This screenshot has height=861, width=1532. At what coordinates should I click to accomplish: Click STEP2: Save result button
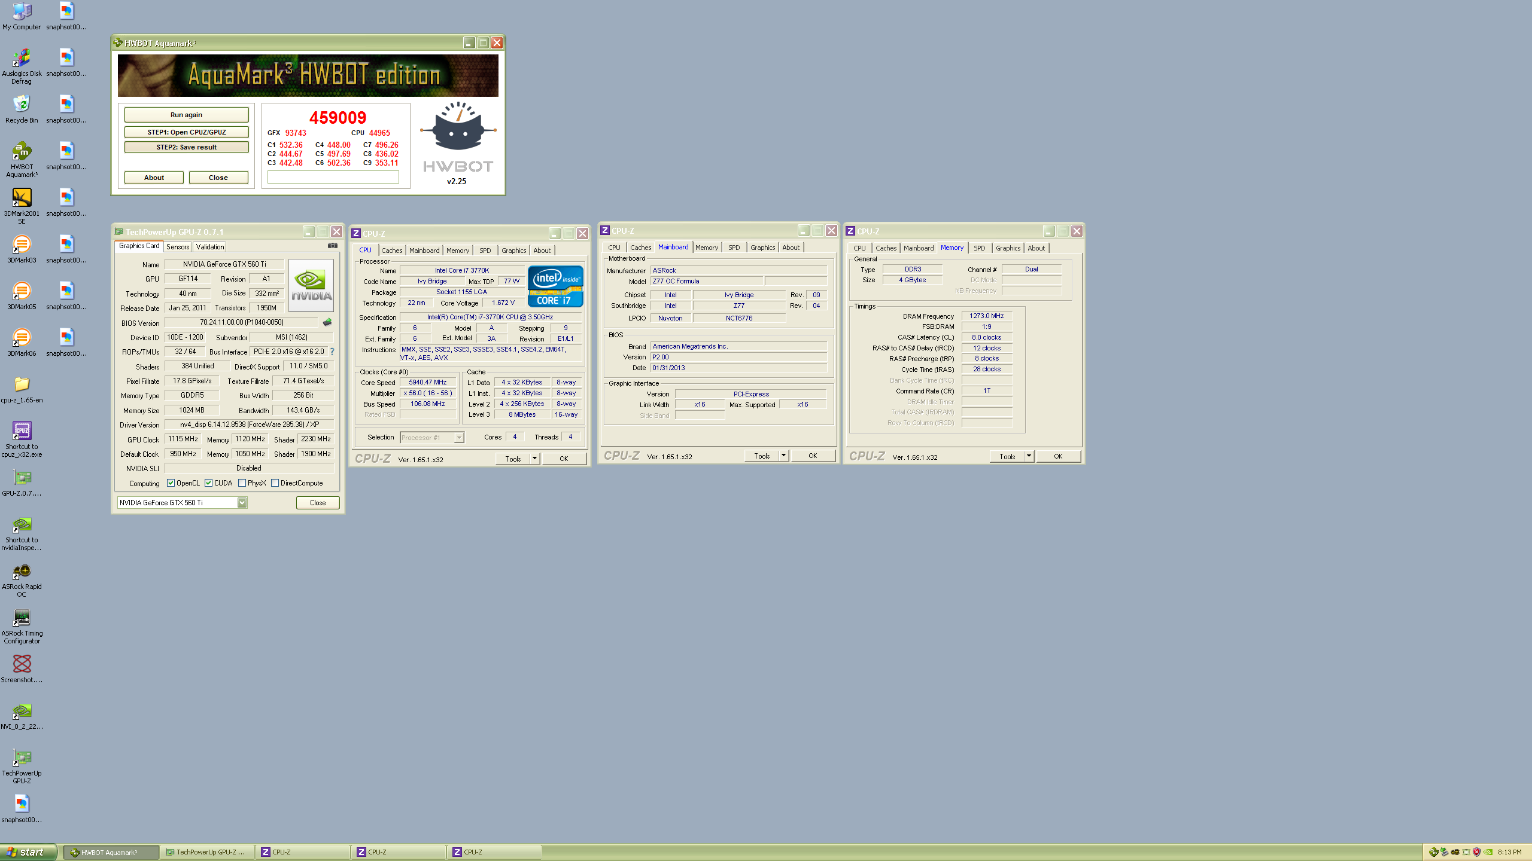tap(186, 147)
